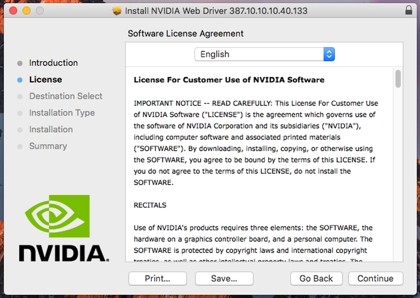This screenshot has width=420, height=298.
Task: Open the English language dropdown
Action: [264, 54]
